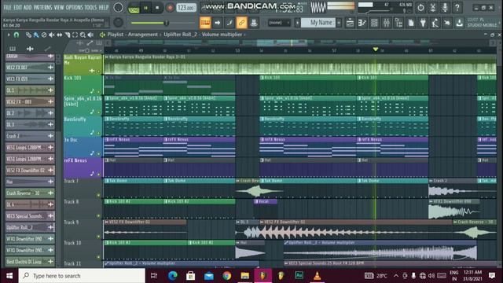Open FL Studio from Windows taskbar
This screenshot has height=283, width=503.
point(263,276)
